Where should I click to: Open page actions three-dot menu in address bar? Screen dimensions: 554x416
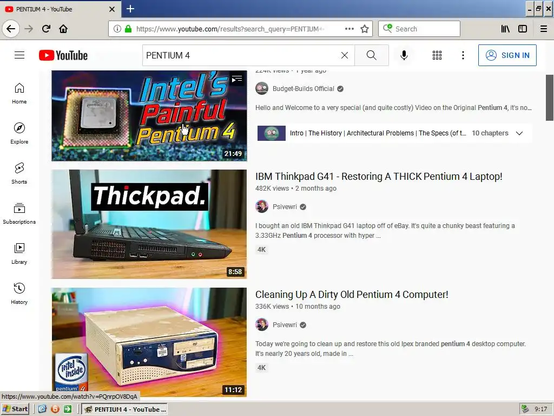(x=349, y=29)
